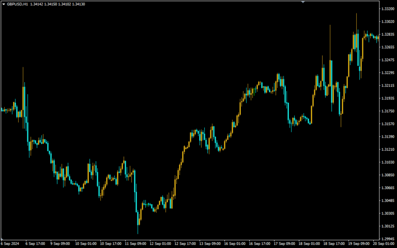
Task: Click the chart shift triangle marker at top
Action: [303, 2]
